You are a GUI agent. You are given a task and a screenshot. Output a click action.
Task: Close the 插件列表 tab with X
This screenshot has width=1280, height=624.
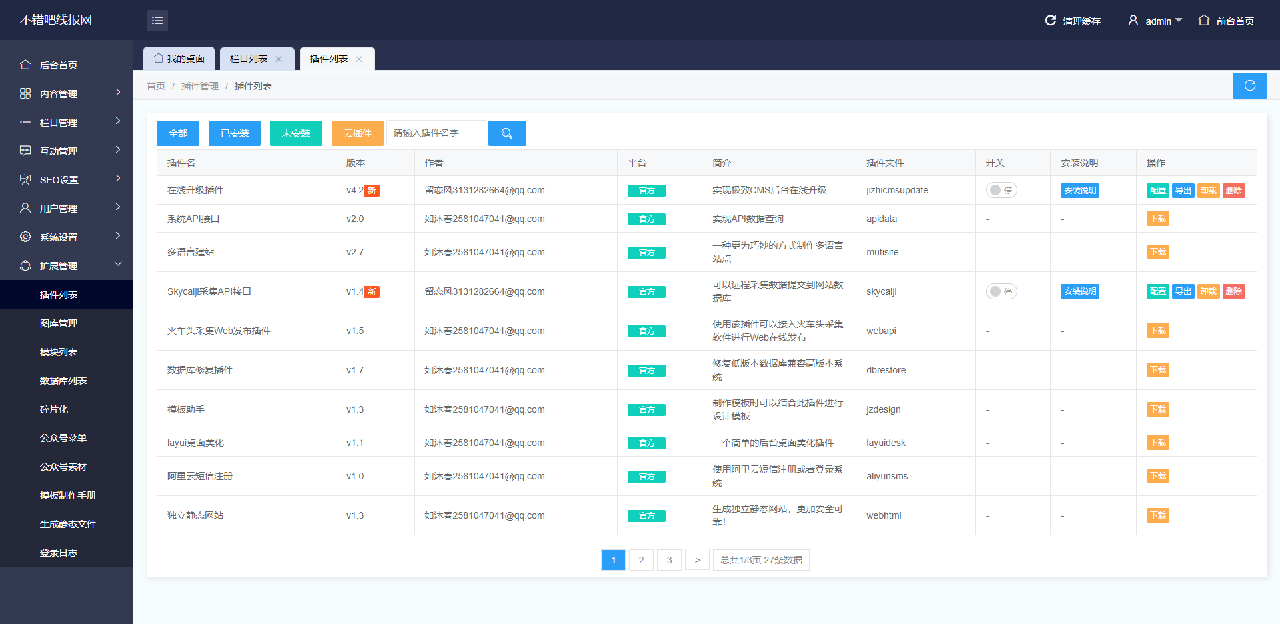(359, 59)
